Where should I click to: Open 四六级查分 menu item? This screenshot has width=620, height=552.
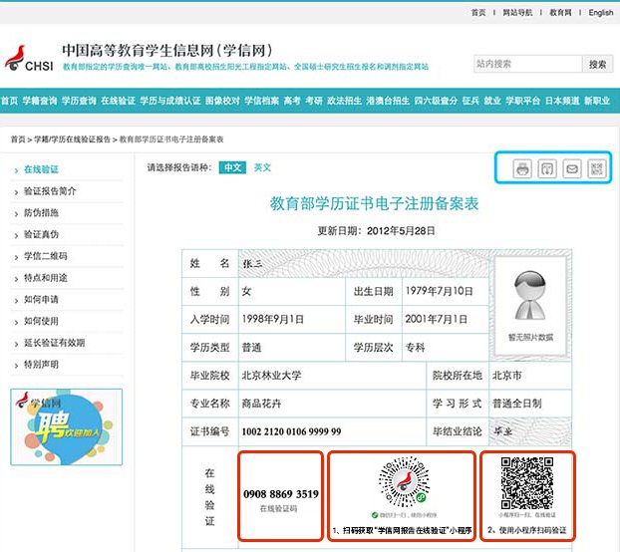point(436,101)
